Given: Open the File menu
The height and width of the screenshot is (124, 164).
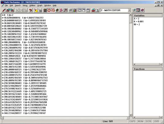Looking at the screenshot, I should pyautogui.click(x=6, y=6).
